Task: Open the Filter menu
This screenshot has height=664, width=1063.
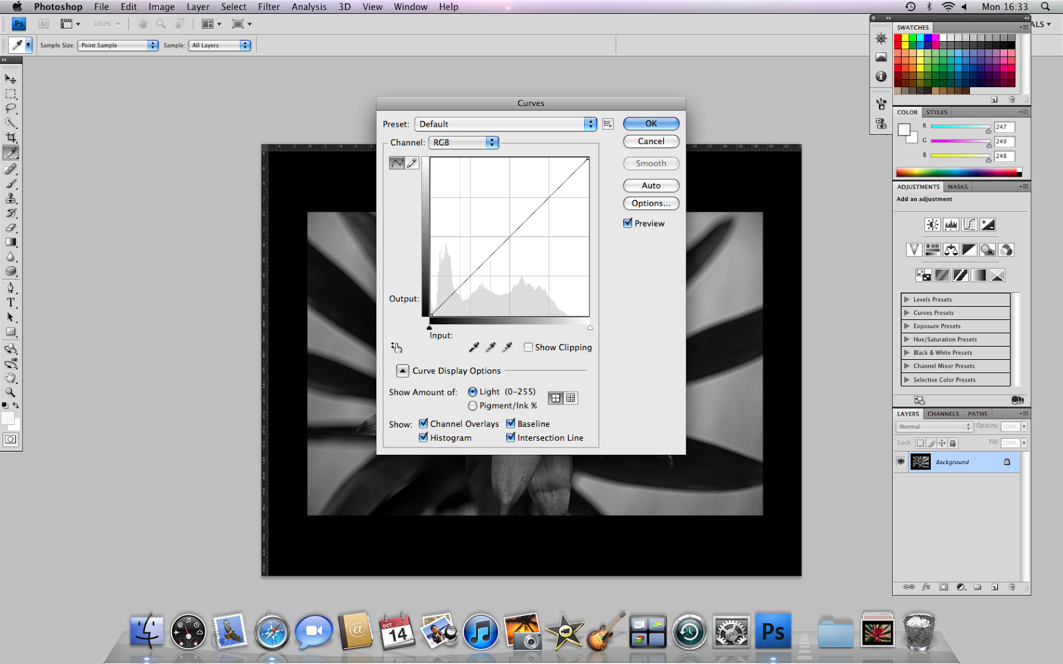Action: pos(268,7)
